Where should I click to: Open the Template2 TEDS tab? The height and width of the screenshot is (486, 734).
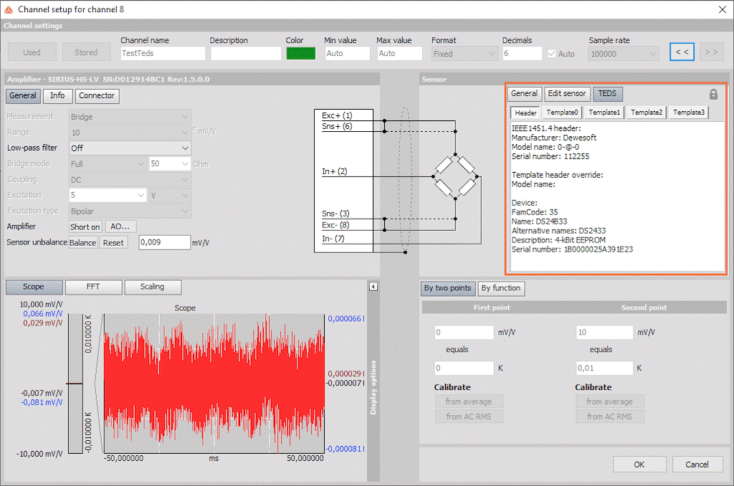[x=647, y=112]
